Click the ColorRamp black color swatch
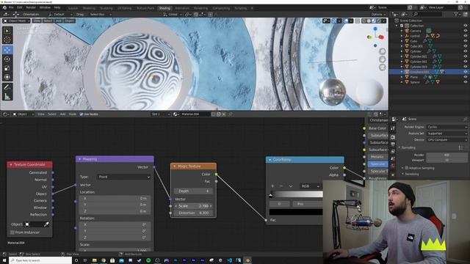Screen dimensions: 470x264 pos(296,212)
